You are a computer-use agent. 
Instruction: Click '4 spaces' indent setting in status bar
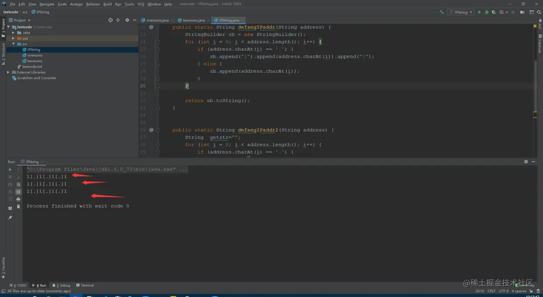519,291
